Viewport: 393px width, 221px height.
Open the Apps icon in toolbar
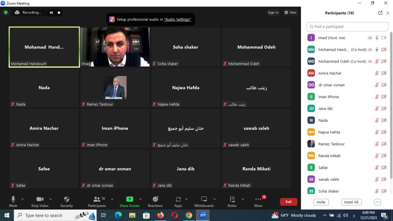178,199
